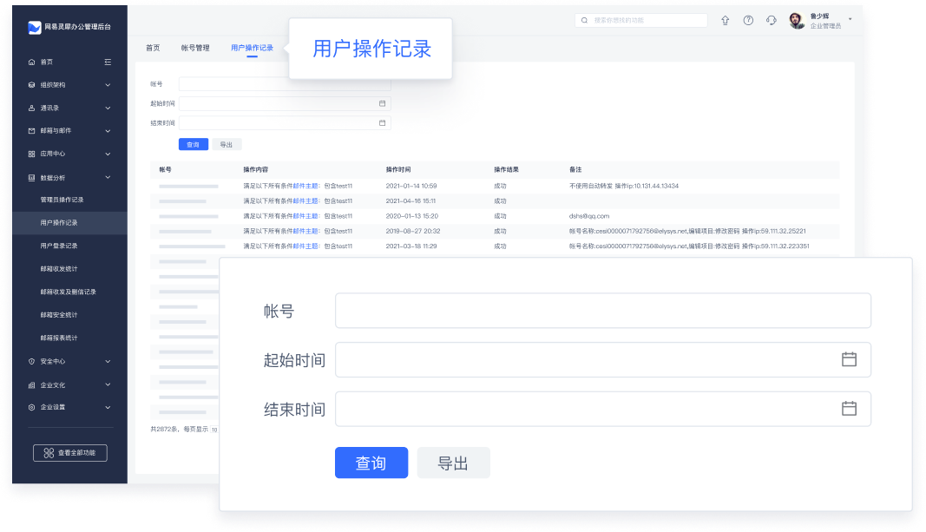This screenshot has height=532, width=926.
Task: Click the user avatar photo
Action: click(797, 22)
